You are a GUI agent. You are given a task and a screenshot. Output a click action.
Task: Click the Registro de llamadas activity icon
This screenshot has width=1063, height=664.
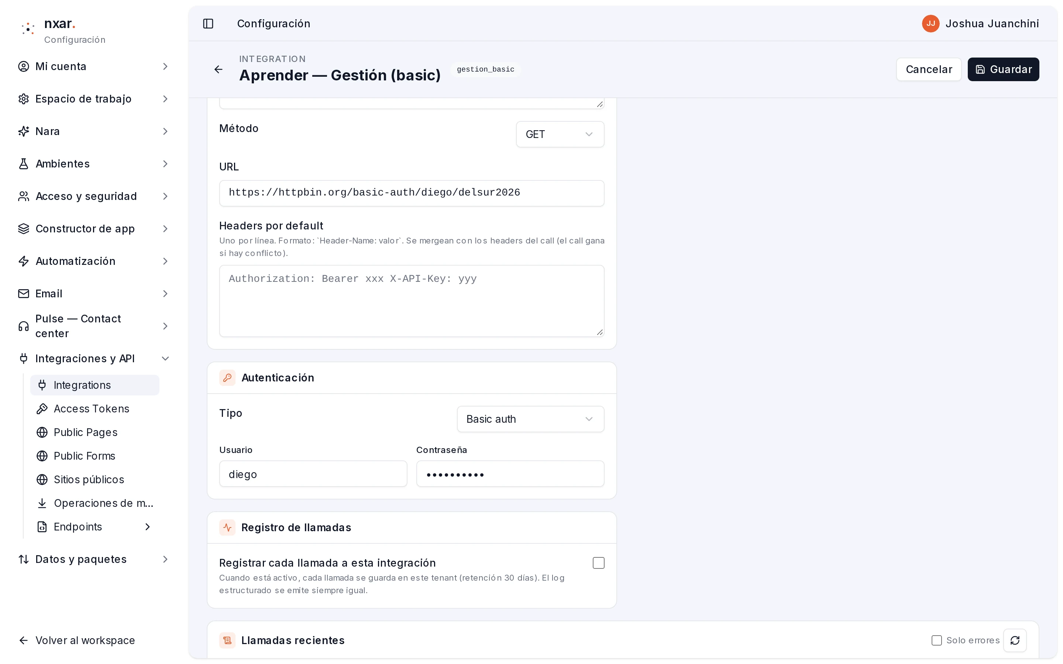[227, 528]
